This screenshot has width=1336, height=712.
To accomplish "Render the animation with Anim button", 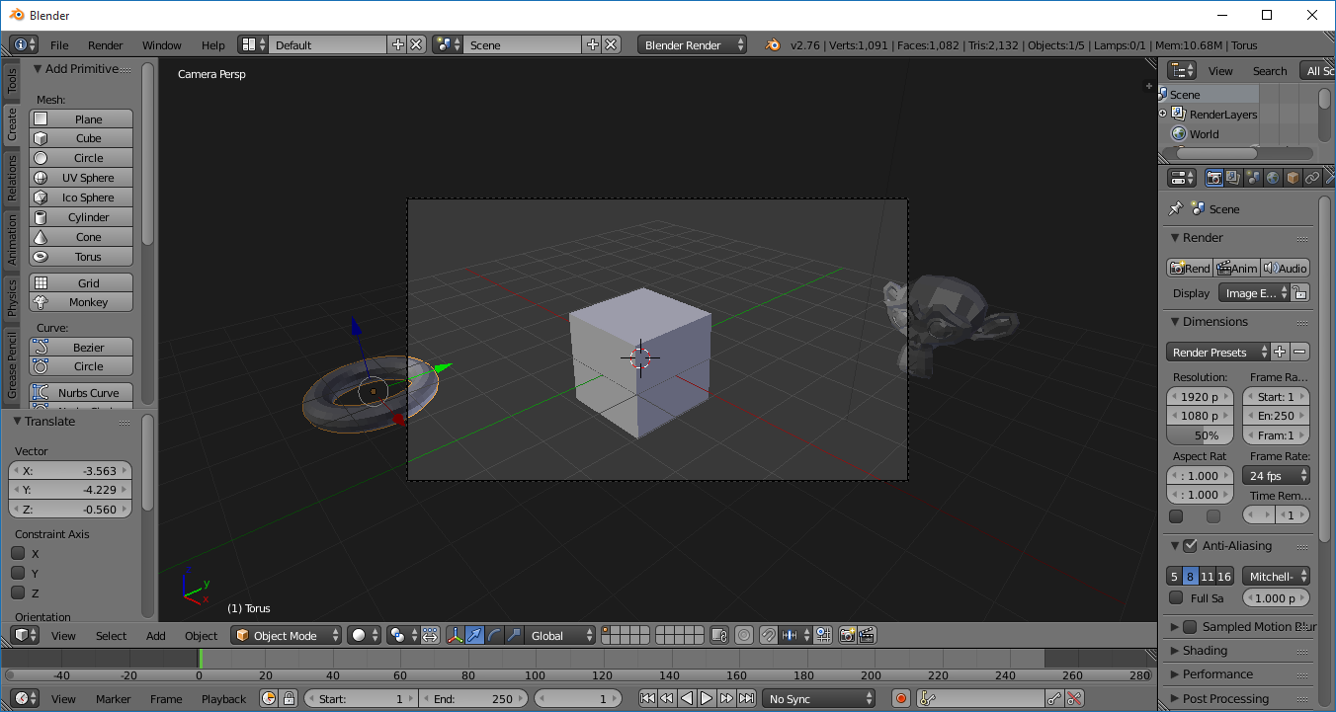I will pos(1237,268).
